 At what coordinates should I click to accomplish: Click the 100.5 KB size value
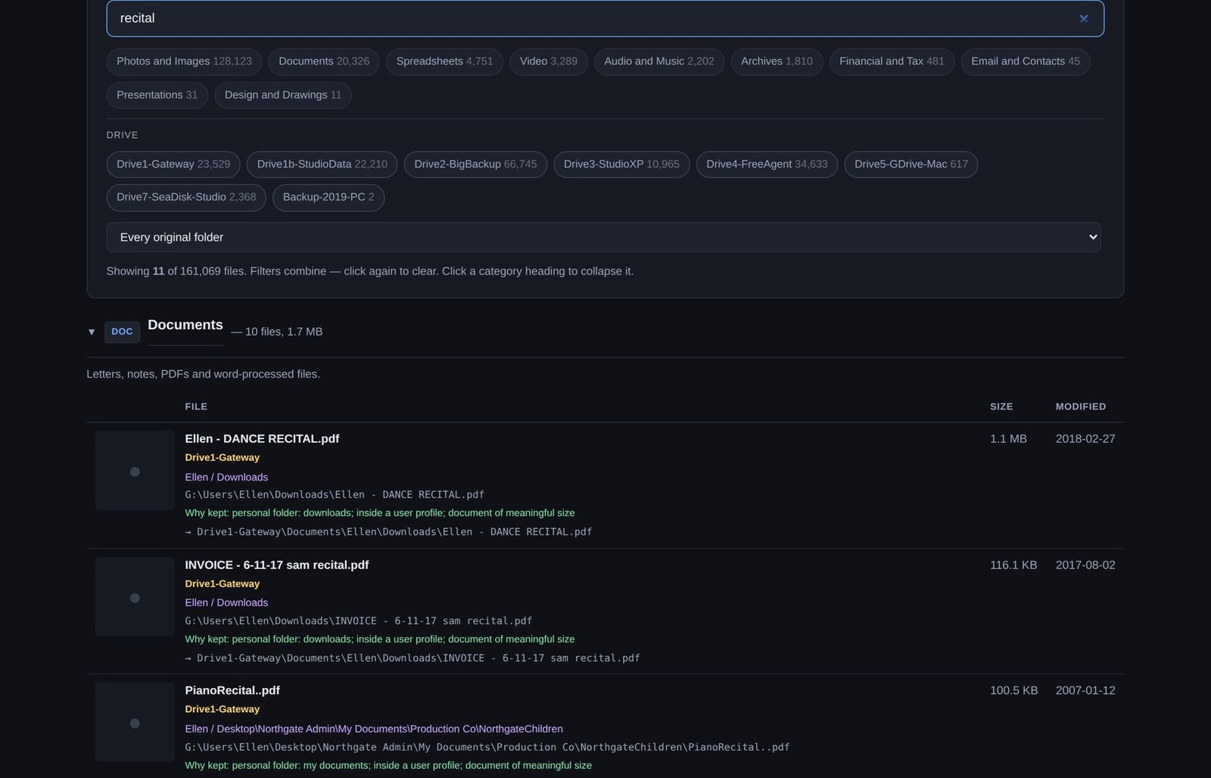[1013, 691]
